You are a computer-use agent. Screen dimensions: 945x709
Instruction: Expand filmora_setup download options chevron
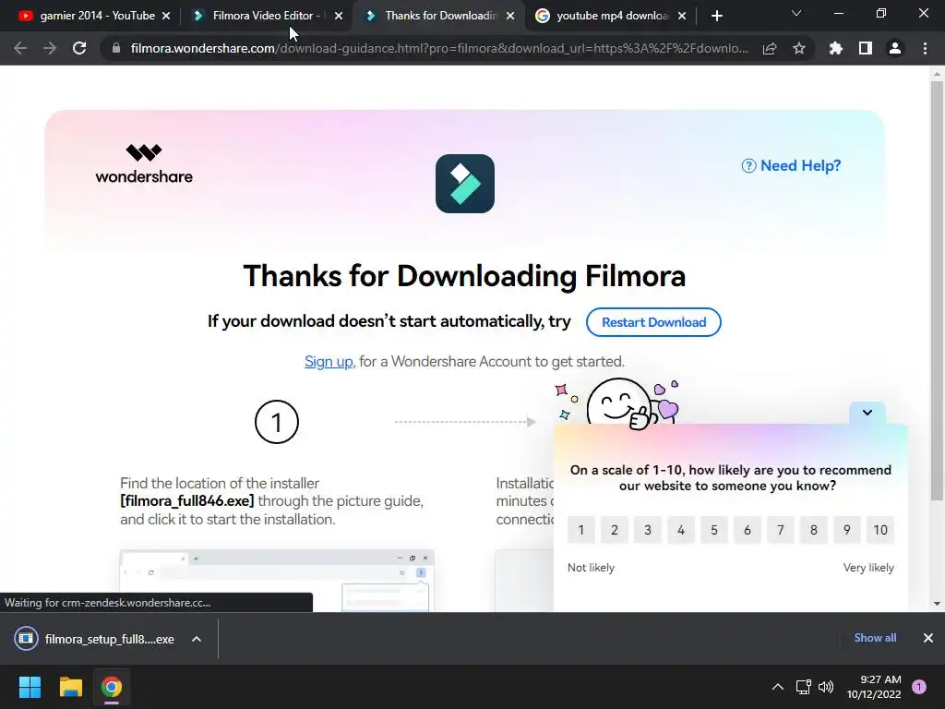pos(197,639)
